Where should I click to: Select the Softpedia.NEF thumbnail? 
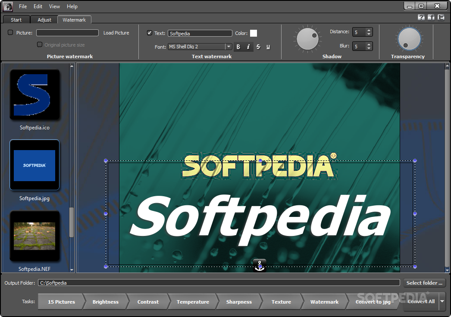click(x=34, y=236)
